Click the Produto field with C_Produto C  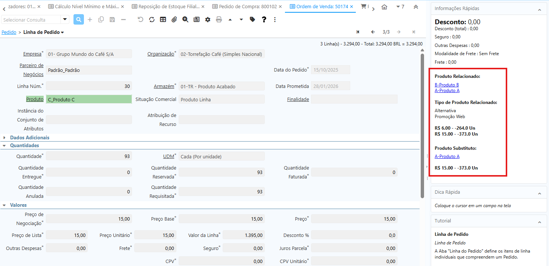tap(89, 99)
